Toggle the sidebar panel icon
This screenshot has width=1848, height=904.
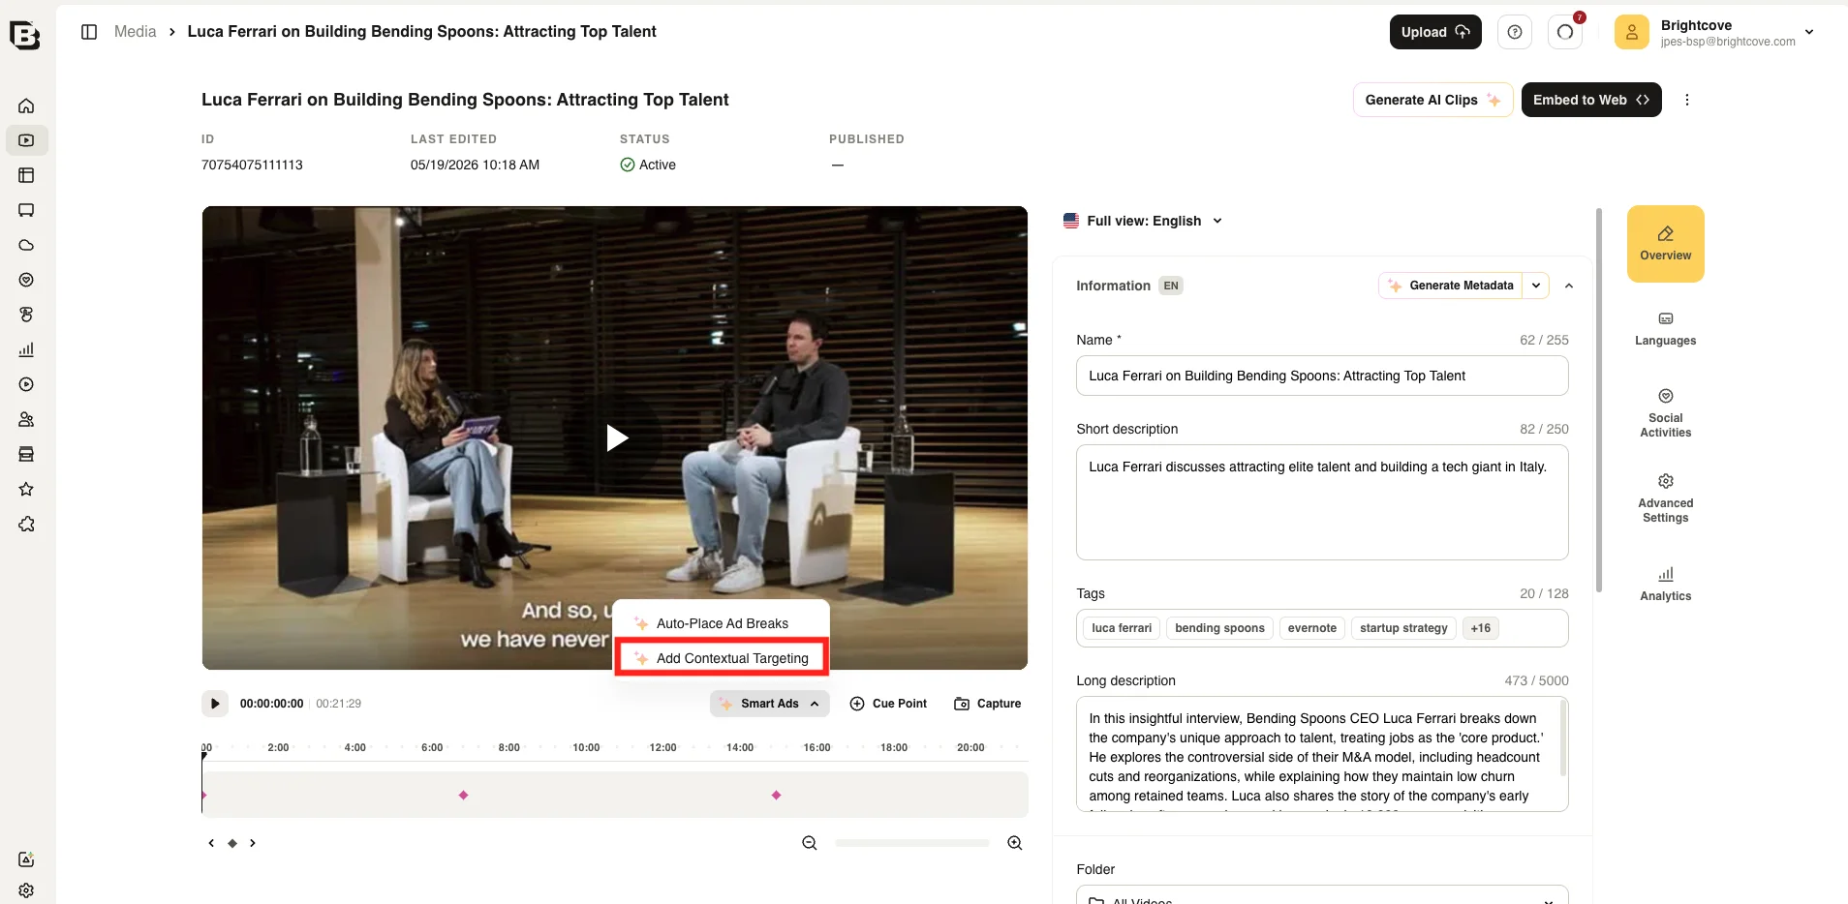[x=89, y=32]
